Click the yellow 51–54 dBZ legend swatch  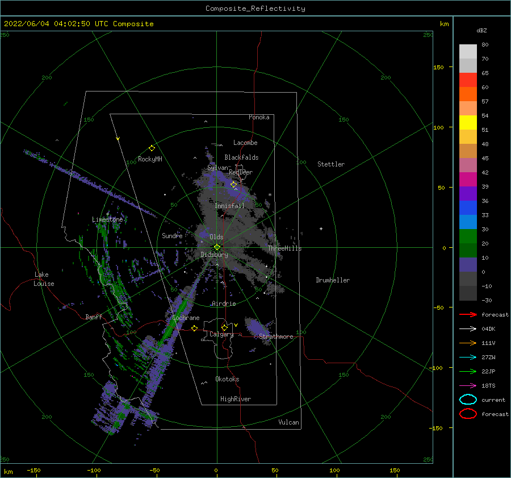tap(468, 123)
